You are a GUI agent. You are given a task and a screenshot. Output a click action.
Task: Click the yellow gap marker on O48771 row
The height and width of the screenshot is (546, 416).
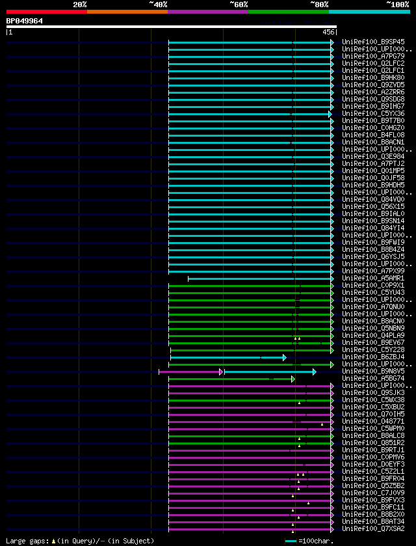click(x=322, y=424)
